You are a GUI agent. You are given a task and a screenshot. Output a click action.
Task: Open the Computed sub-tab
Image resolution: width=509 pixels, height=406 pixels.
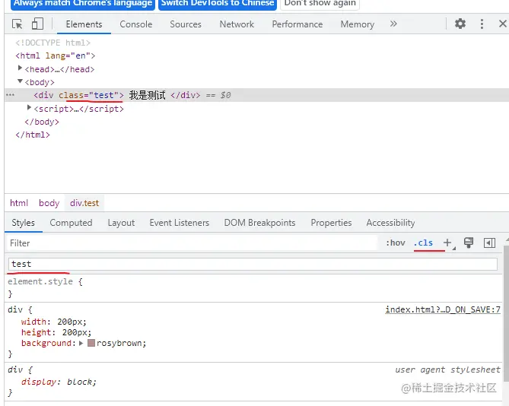71,223
